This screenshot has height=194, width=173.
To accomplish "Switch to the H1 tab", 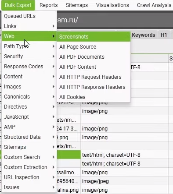I will 164,35.
